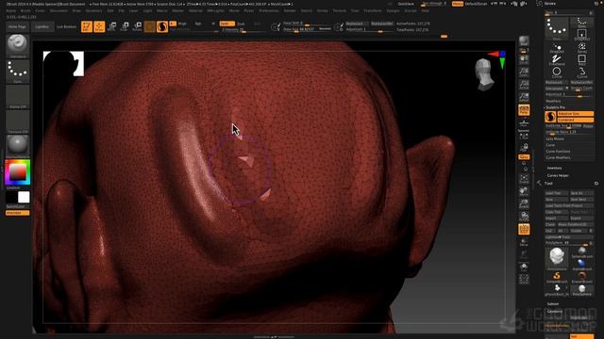This screenshot has width=604, height=339.
Task: Expand Curve Functions section
Action: [x=558, y=152]
